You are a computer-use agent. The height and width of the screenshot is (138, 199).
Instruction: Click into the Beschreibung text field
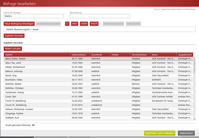[99, 16]
